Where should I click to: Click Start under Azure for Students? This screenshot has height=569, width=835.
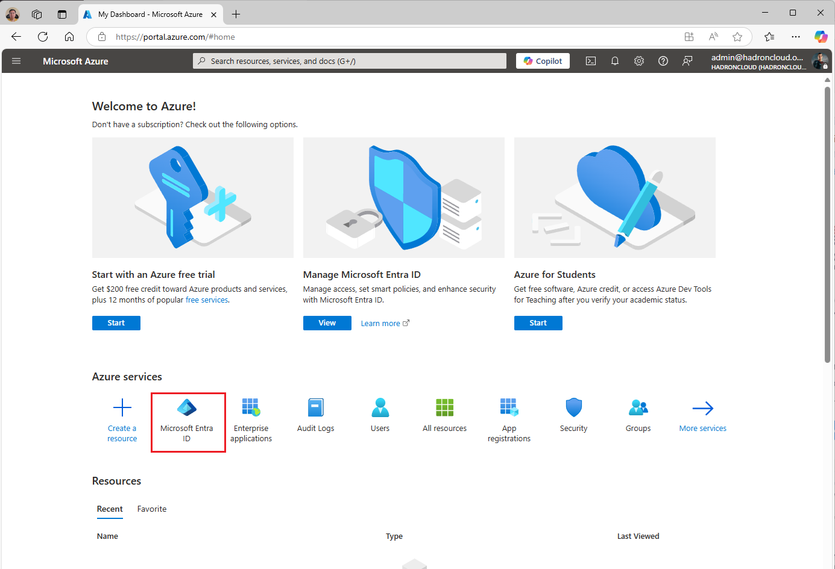(538, 323)
